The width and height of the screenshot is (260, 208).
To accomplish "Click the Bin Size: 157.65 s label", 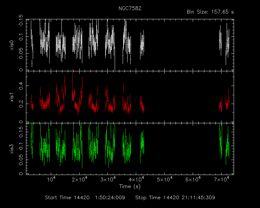I will click(210, 12).
